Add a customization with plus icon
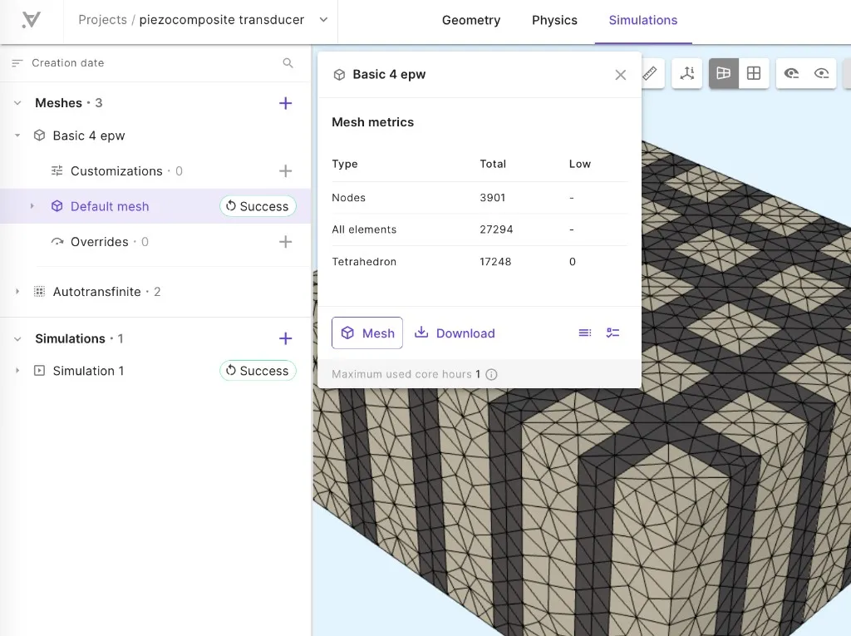 click(x=286, y=171)
